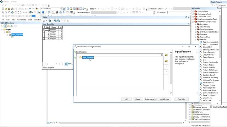Click the Print icon

12,9
